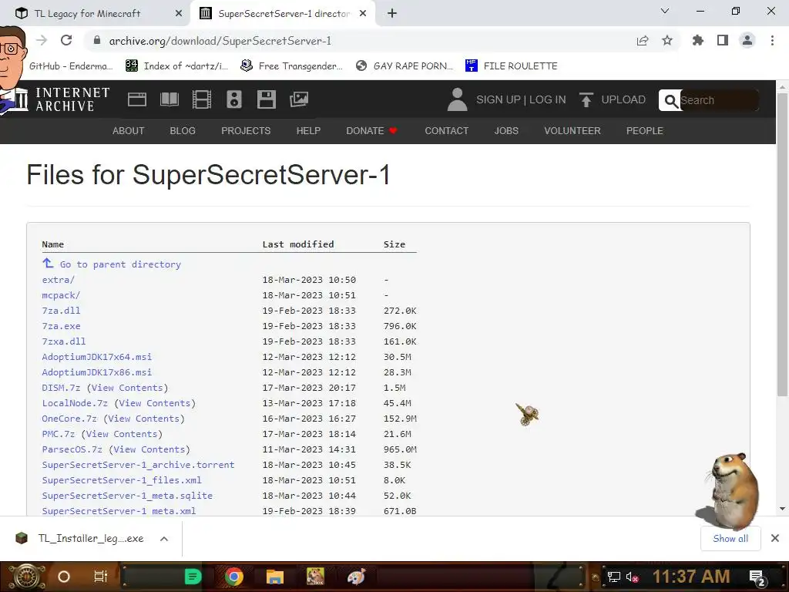Open the PROJECTS menu item
Screen dimensions: 789x592
click(246, 131)
